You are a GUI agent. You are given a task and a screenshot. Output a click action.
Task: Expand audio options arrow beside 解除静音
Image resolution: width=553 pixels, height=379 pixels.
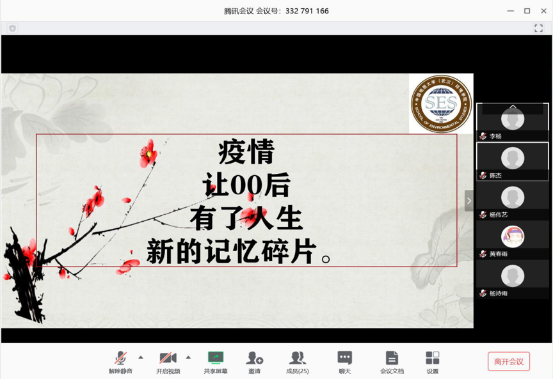coord(141,357)
